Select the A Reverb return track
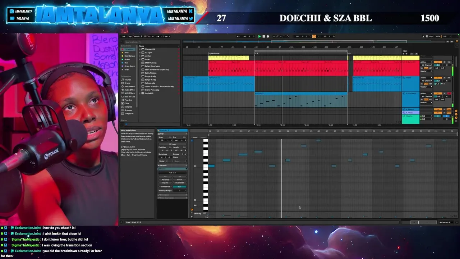This screenshot has height=259, width=460. click(411, 109)
